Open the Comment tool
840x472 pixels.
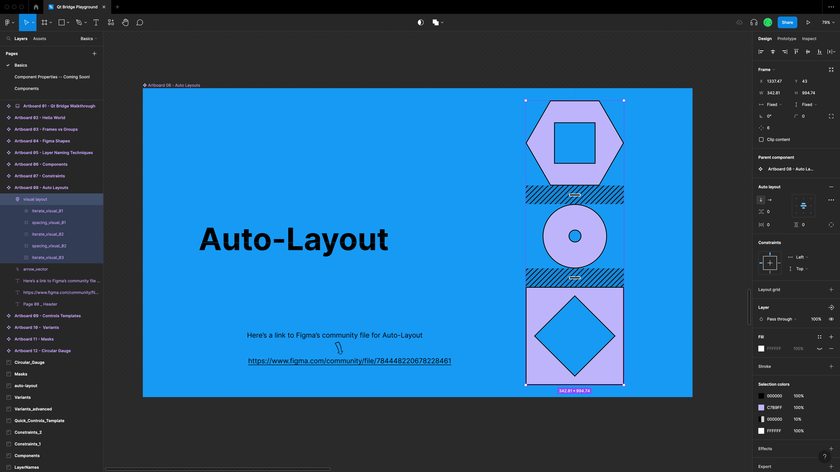(x=140, y=23)
